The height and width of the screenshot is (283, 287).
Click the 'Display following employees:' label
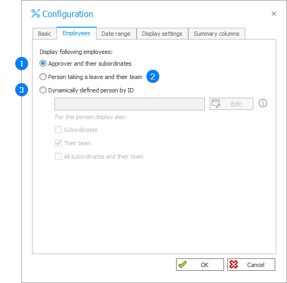(76, 52)
